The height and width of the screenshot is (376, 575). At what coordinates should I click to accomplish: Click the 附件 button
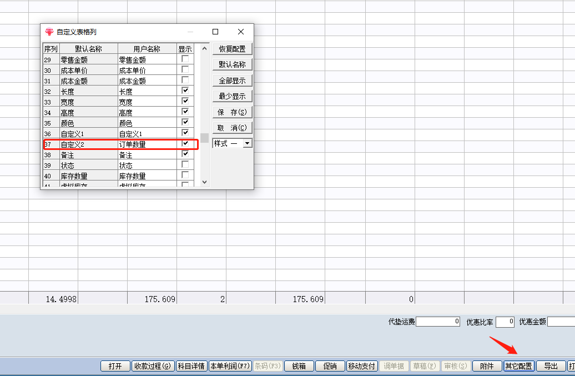[x=487, y=366]
